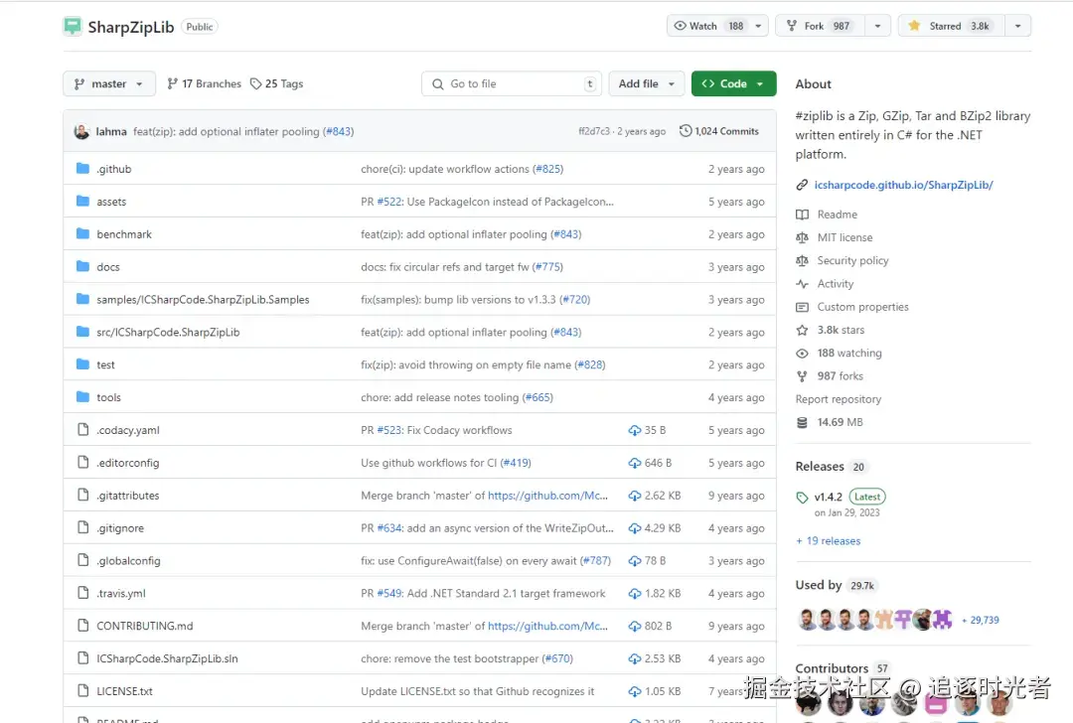The height and width of the screenshot is (723, 1073).
Task: Open pull request #843 in latest commit
Action: coord(338,131)
